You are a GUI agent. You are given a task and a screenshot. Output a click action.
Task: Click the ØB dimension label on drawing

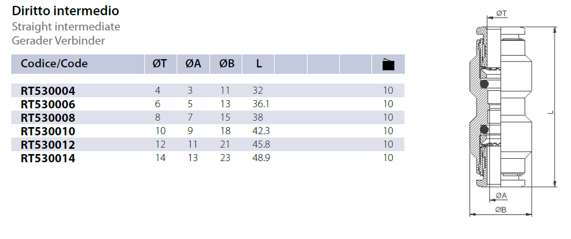[501, 209]
